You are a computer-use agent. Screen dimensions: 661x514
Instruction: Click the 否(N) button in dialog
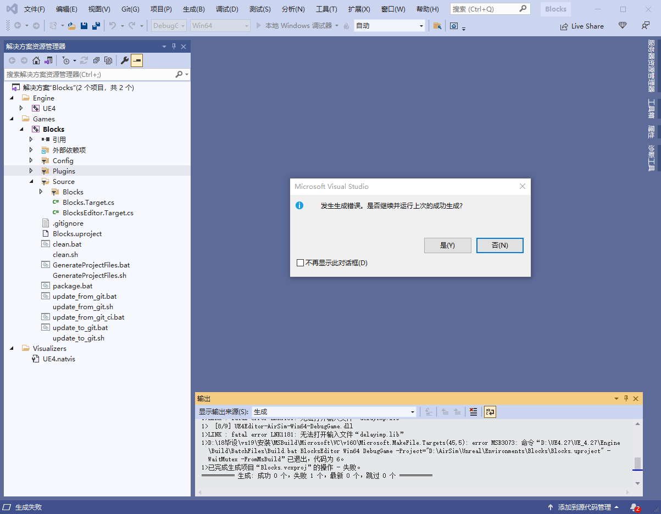(500, 245)
